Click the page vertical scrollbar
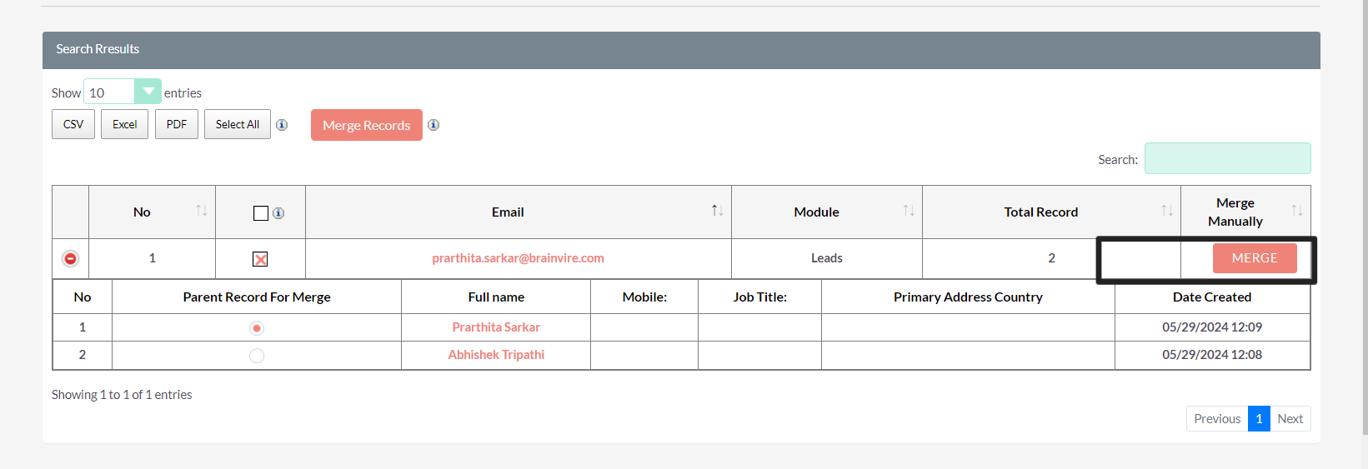This screenshot has width=1368, height=469. click(1364, 217)
